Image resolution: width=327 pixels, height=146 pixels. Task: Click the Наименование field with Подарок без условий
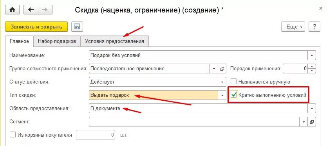tap(198, 55)
